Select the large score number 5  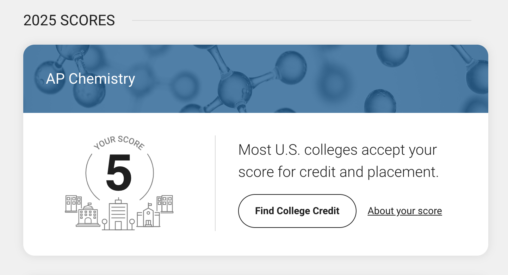119,173
